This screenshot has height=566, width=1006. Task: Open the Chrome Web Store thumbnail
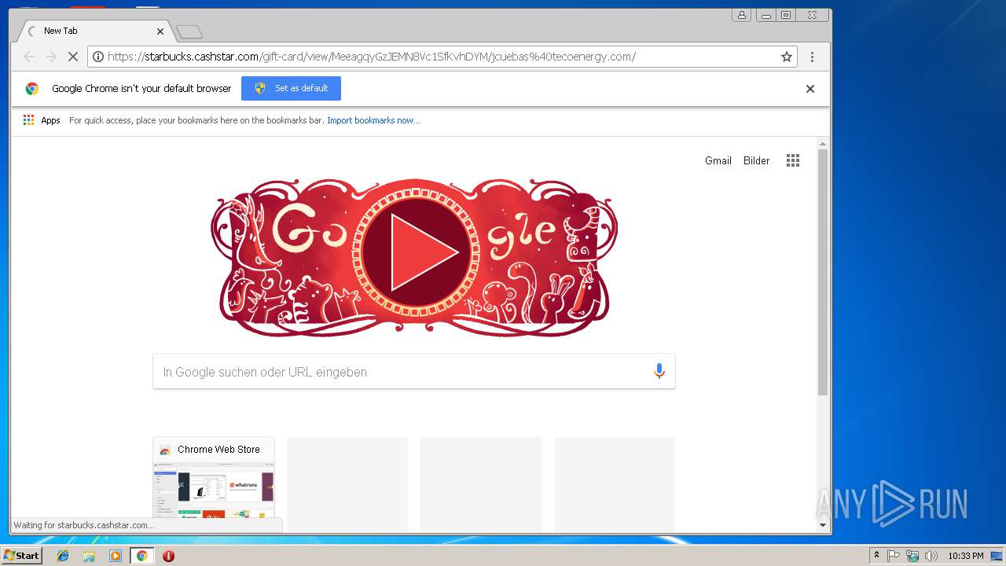(x=214, y=484)
